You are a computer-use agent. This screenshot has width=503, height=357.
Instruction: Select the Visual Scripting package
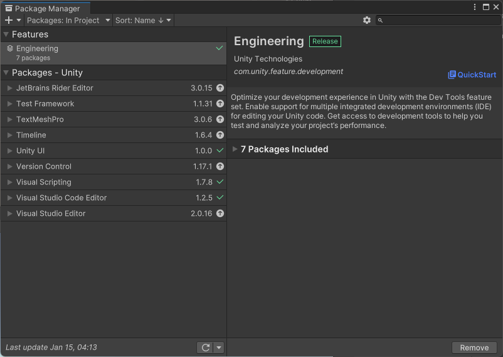point(114,183)
